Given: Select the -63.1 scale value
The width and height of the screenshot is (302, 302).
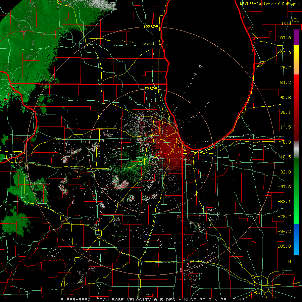Looking at the screenshot, I should click(x=284, y=202).
